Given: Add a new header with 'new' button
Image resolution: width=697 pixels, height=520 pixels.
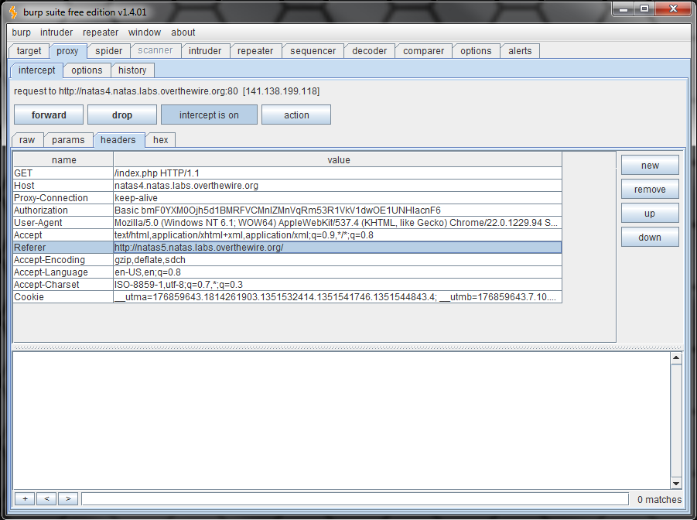Looking at the screenshot, I should point(650,166).
